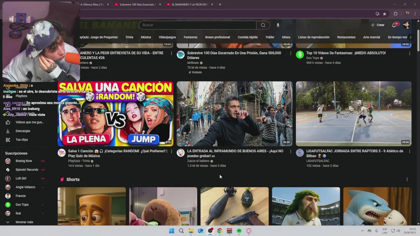The width and height of the screenshot is (420, 236).
Task: Select the Boxeo profesional filter chip
Action: [x=218, y=37]
